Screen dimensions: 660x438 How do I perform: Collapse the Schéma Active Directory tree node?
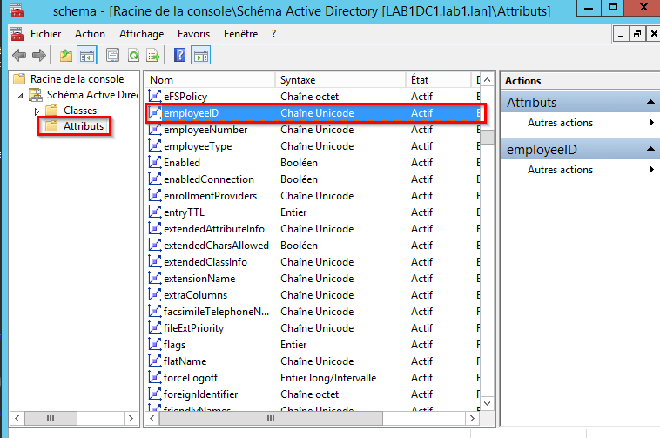tap(20, 96)
